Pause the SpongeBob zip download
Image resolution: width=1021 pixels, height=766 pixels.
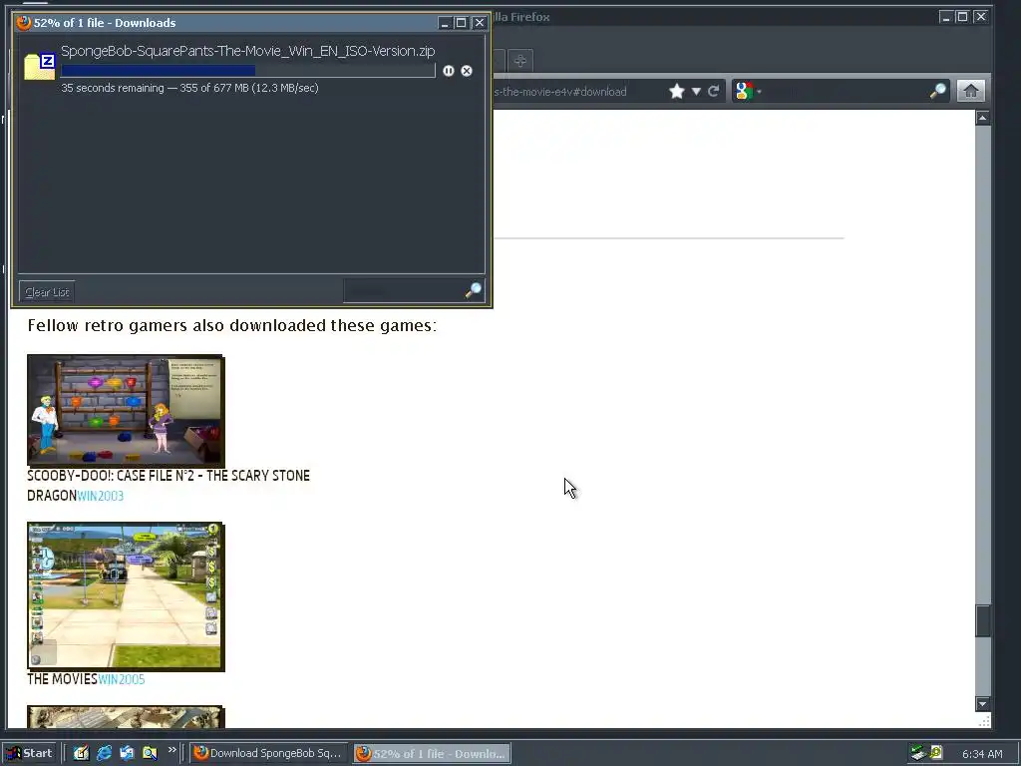click(448, 71)
